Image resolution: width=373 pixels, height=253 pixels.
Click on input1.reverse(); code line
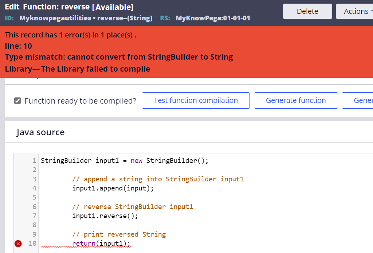[105, 216]
